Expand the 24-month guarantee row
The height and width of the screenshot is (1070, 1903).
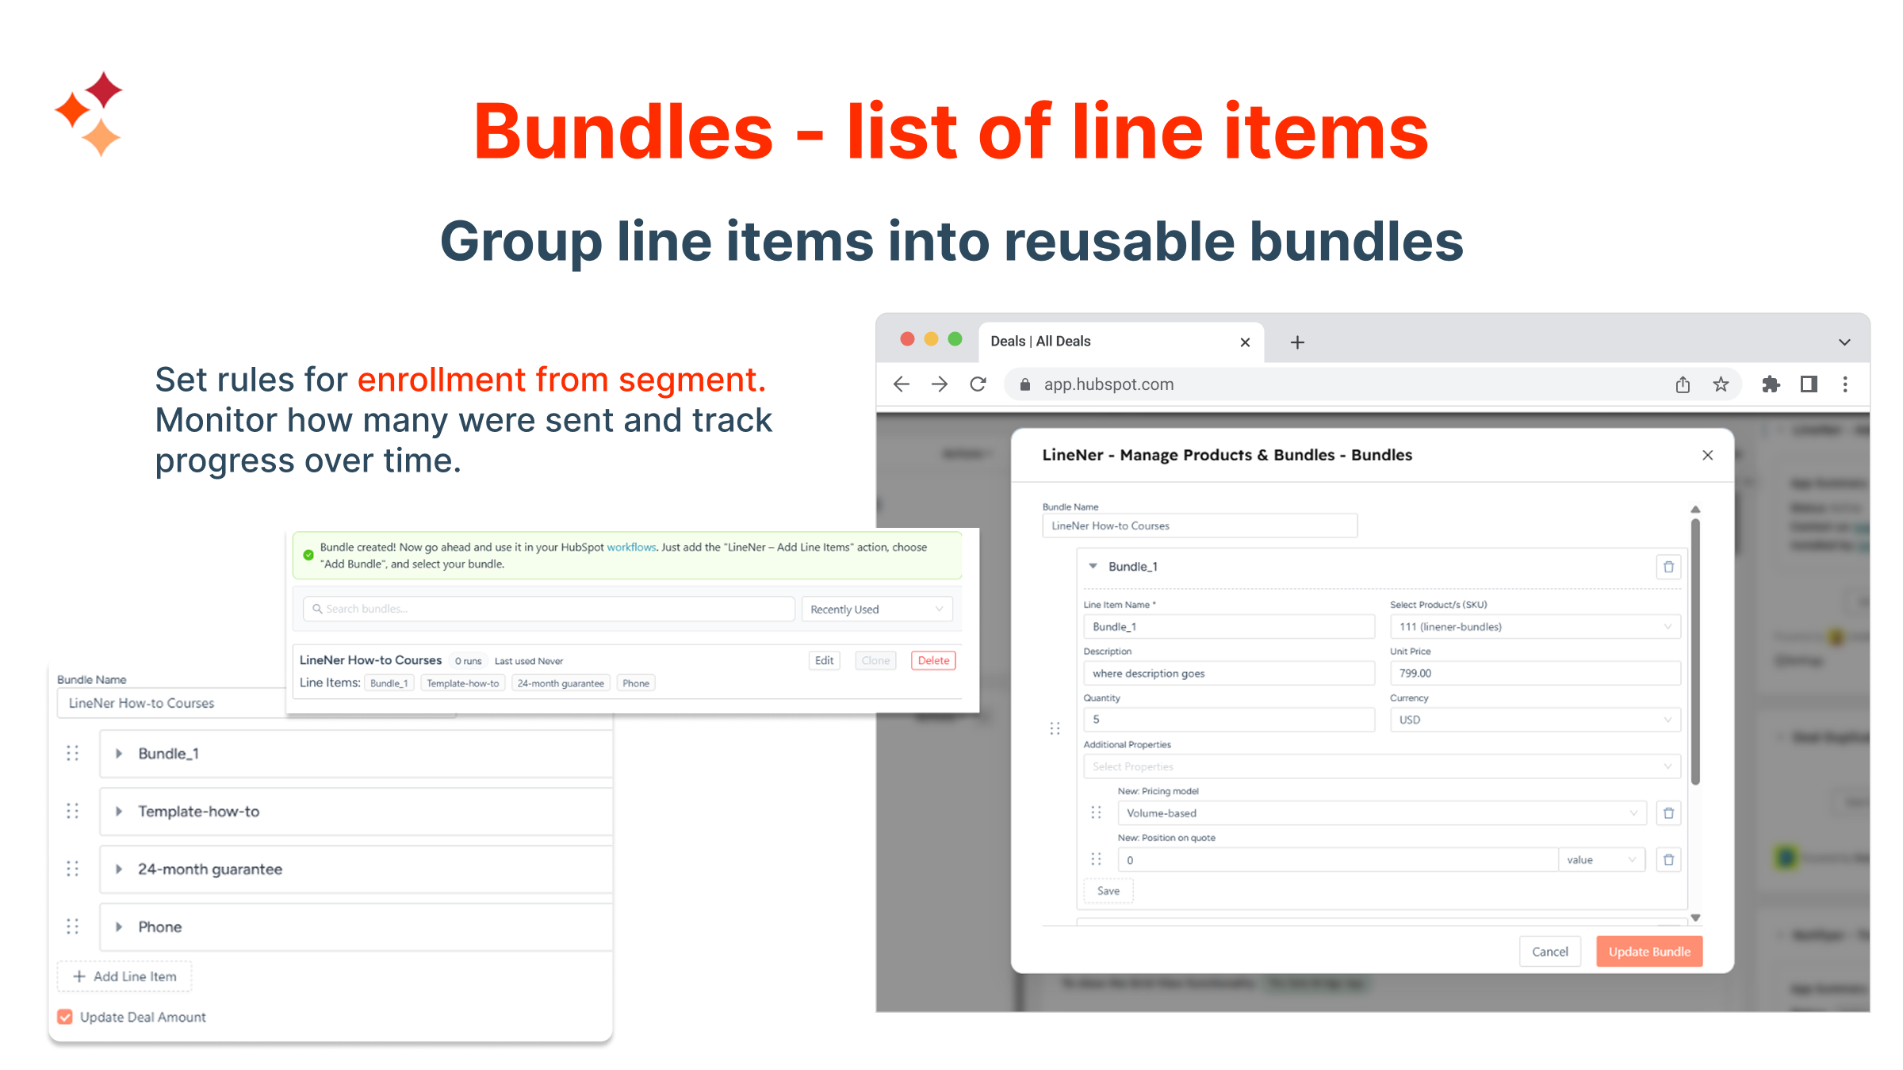(x=118, y=869)
